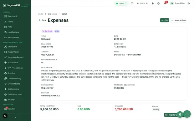194x121 pixels.
Task: Open the More actions menu
Action: pos(179,20)
